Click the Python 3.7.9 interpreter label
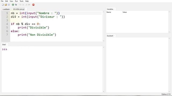The height and width of the screenshot is (96, 172). 166,94
